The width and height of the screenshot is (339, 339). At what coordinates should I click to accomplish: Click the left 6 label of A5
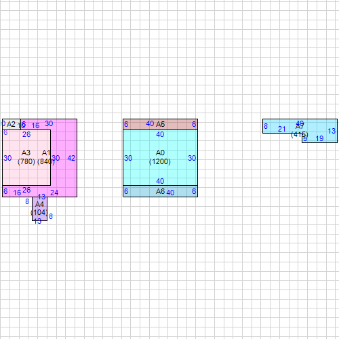[126, 124]
